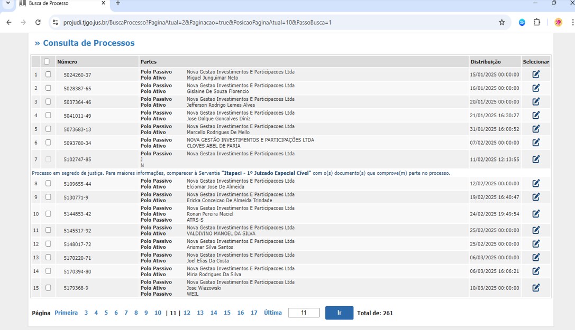This screenshot has width=575, height=330.
Task: Focus the page number input field
Action: pyautogui.click(x=304, y=313)
